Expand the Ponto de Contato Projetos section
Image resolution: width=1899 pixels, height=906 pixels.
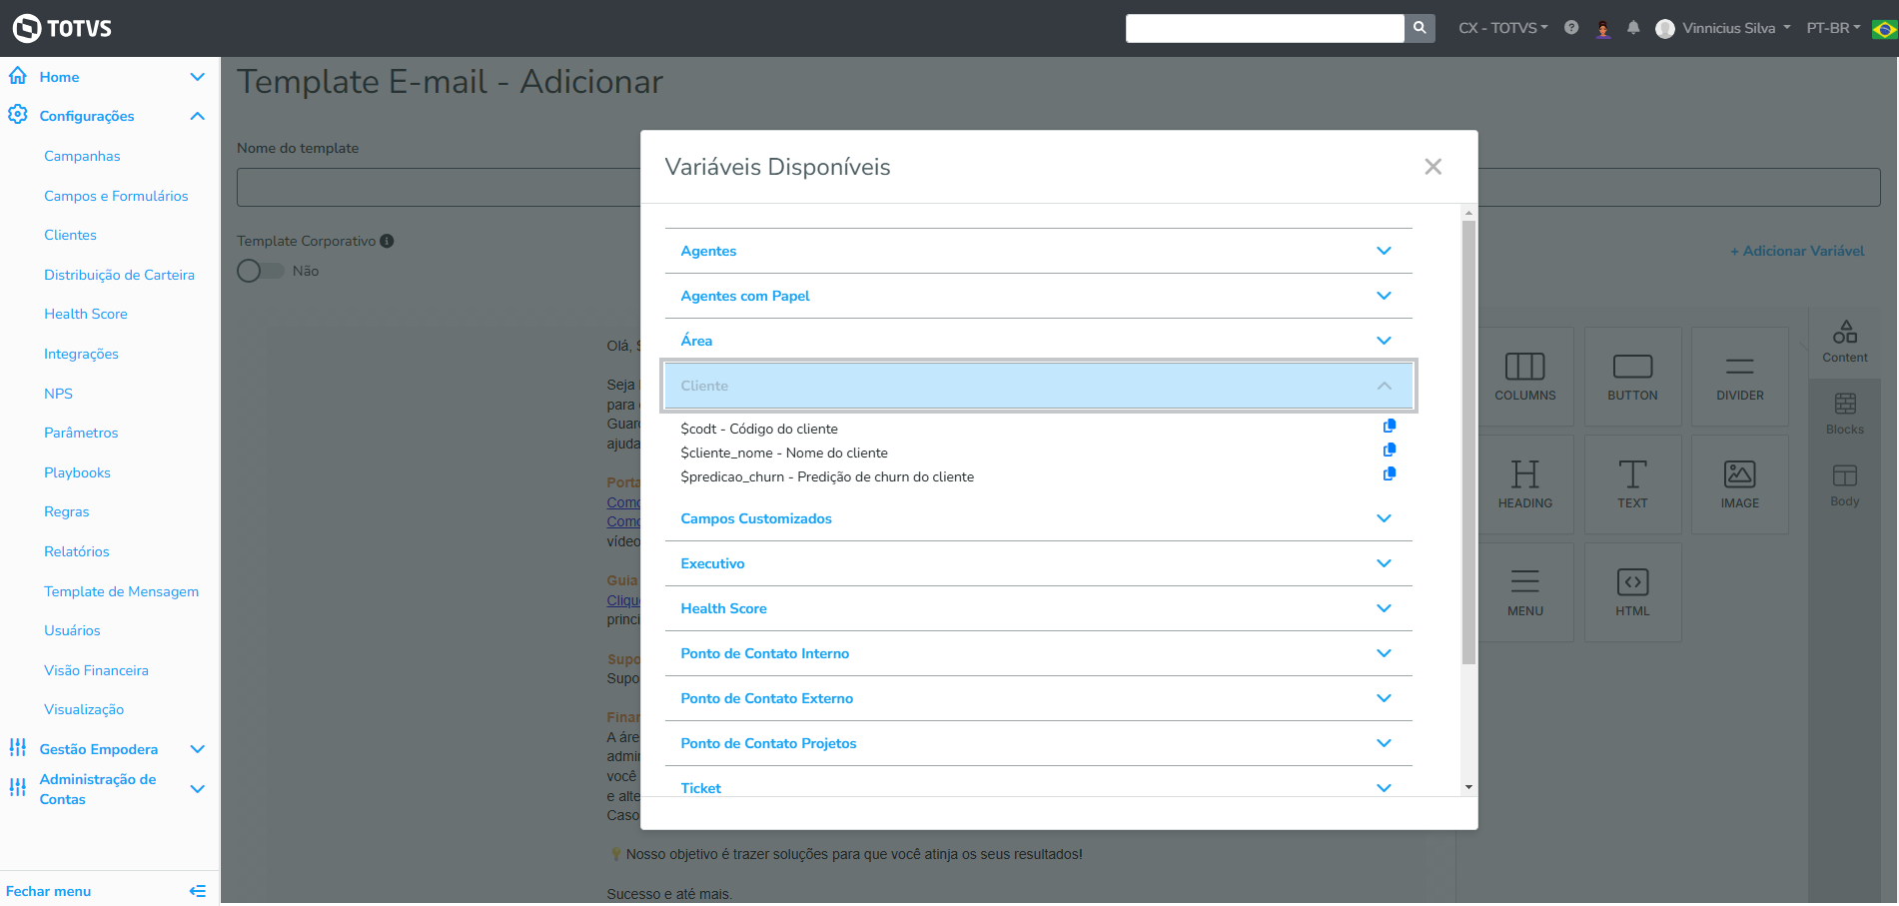(x=1039, y=743)
